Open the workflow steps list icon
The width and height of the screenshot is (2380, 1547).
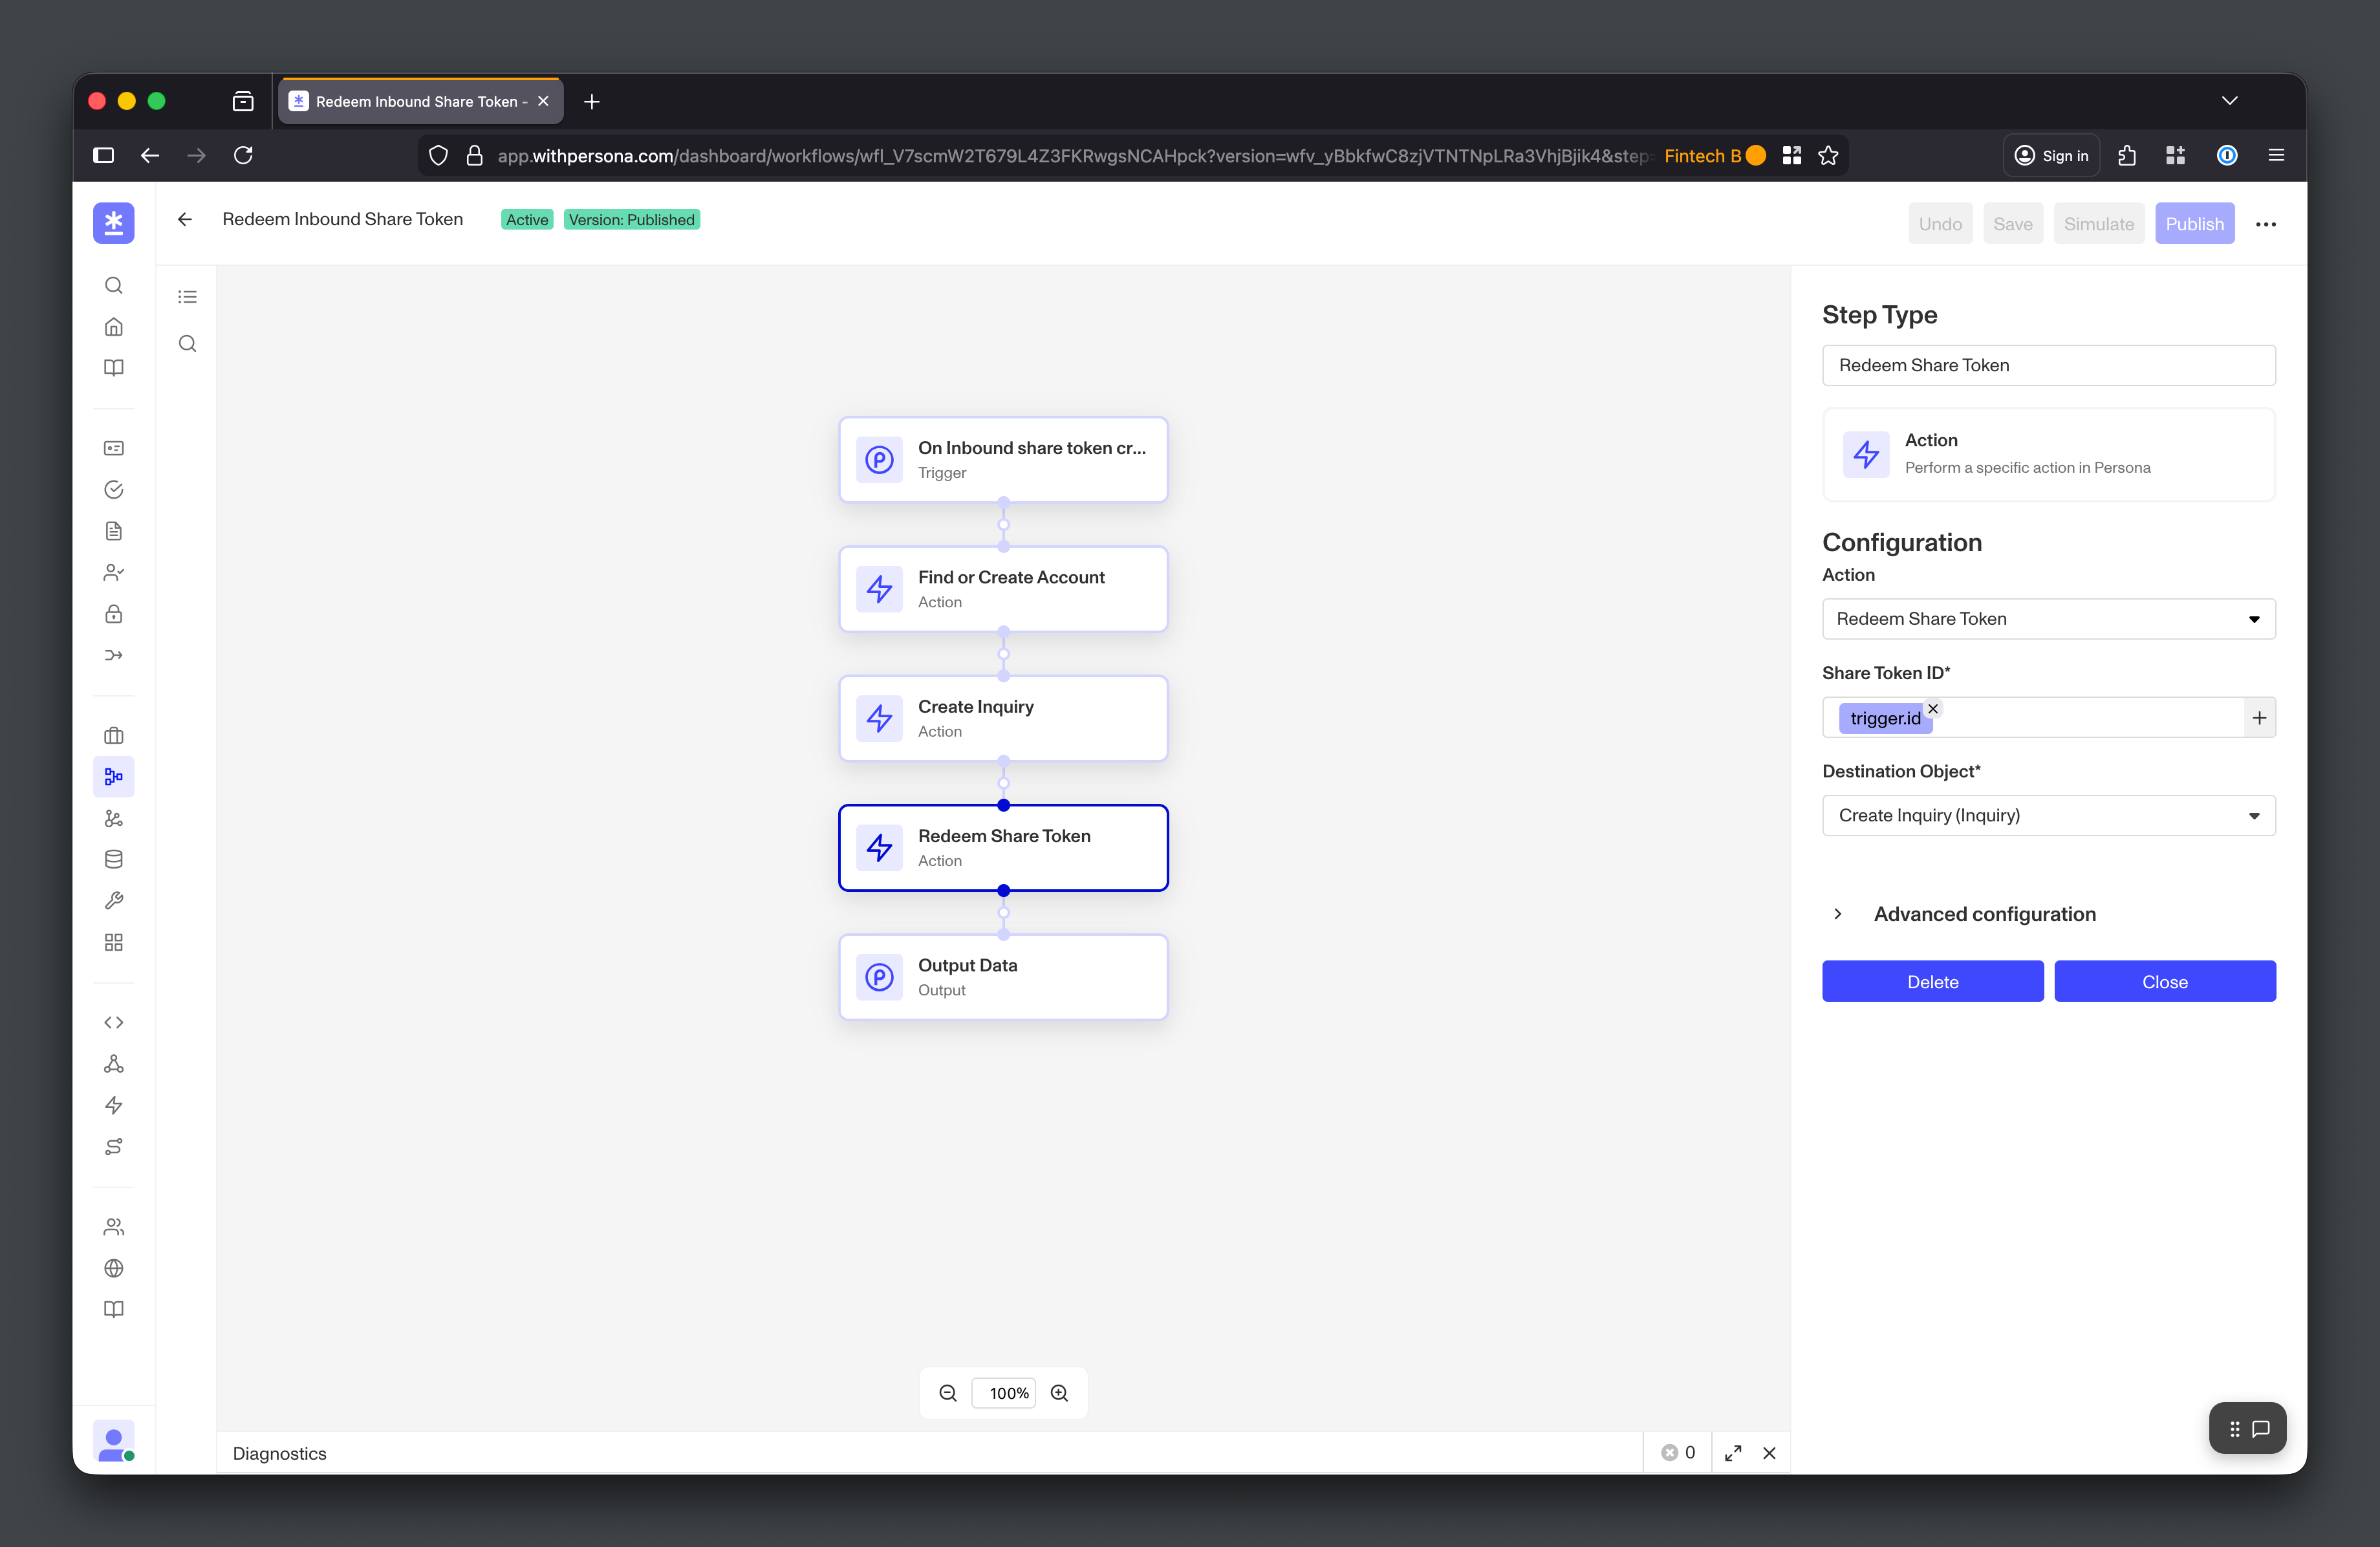186,296
